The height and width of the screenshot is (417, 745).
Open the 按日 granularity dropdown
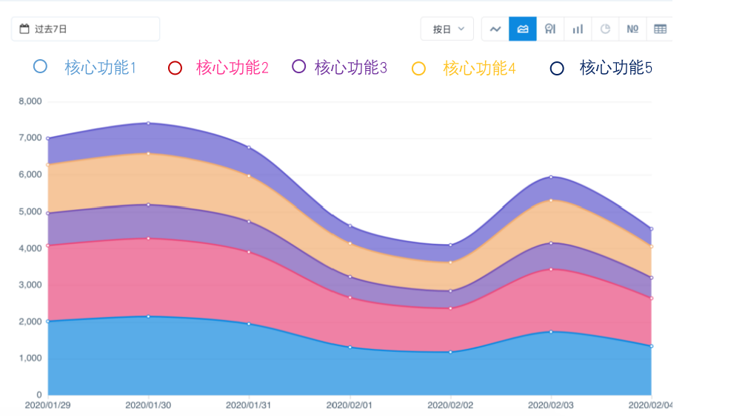[x=447, y=29]
